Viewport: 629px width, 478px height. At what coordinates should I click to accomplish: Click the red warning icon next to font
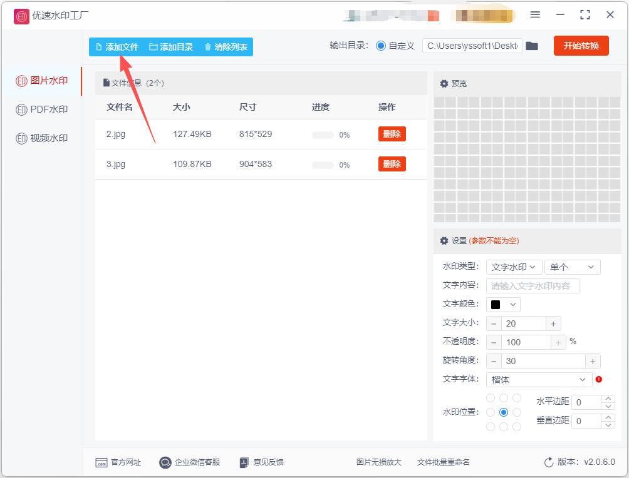[x=599, y=379]
